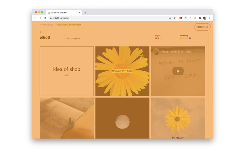This screenshot has width=245, height=153.
Task: Select the second mauve night swatch
Action: click(158, 38)
